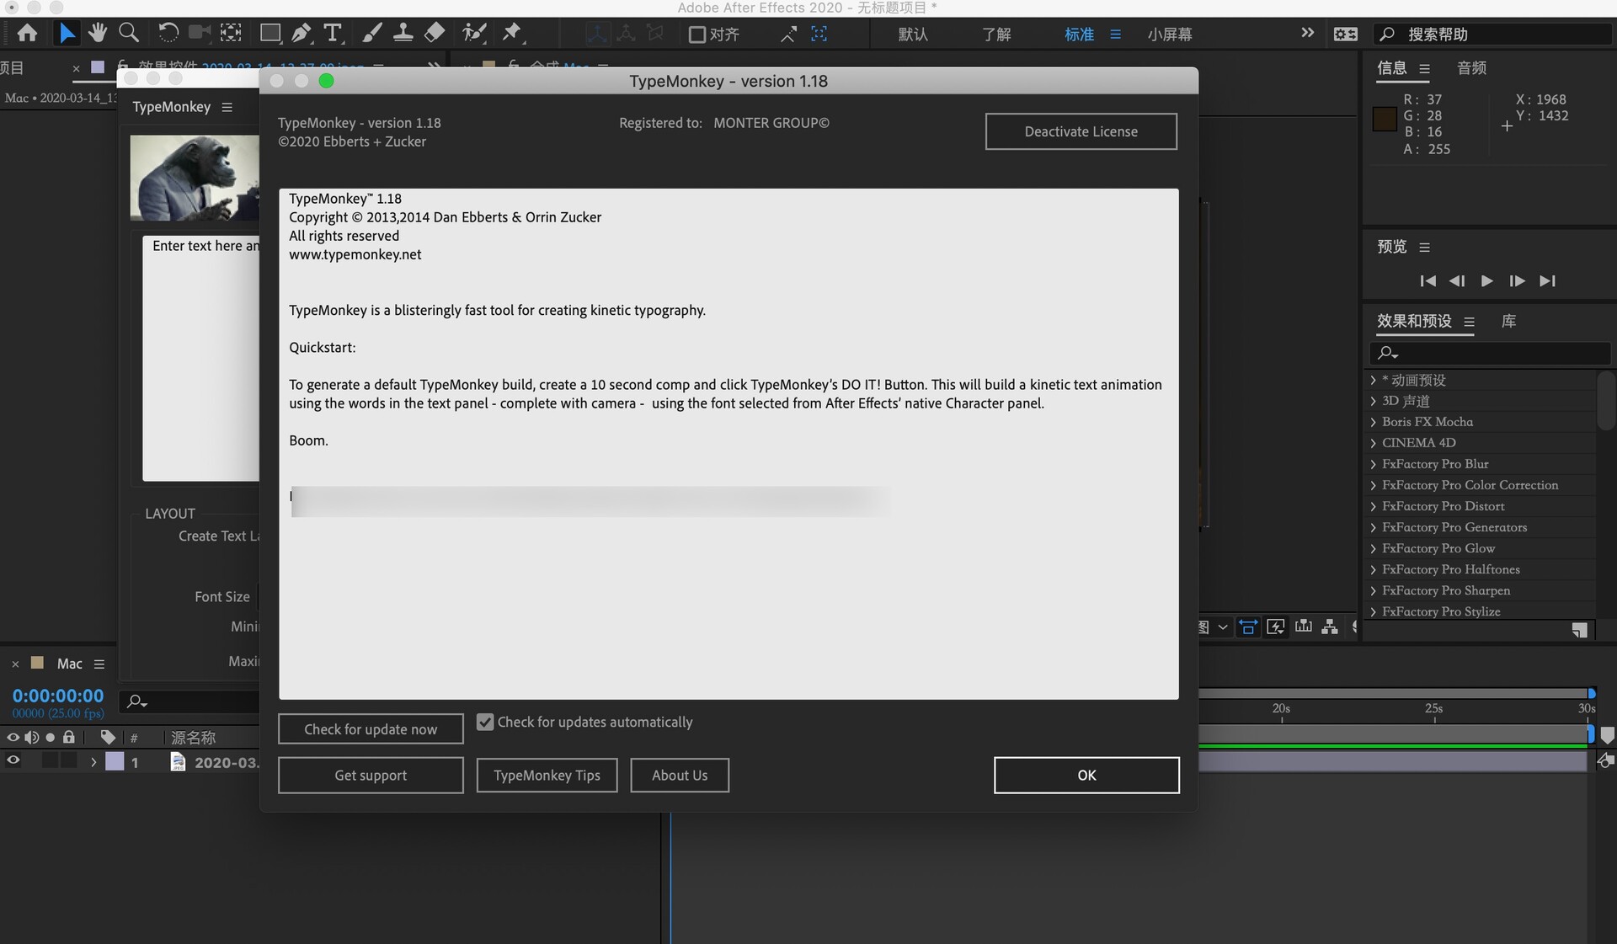The height and width of the screenshot is (944, 1617).
Task: Show more workspaces with the double chevron
Action: pyautogui.click(x=1307, y=33)
